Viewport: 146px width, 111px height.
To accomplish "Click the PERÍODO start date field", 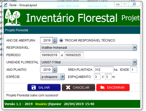I will tap(50, 55).
